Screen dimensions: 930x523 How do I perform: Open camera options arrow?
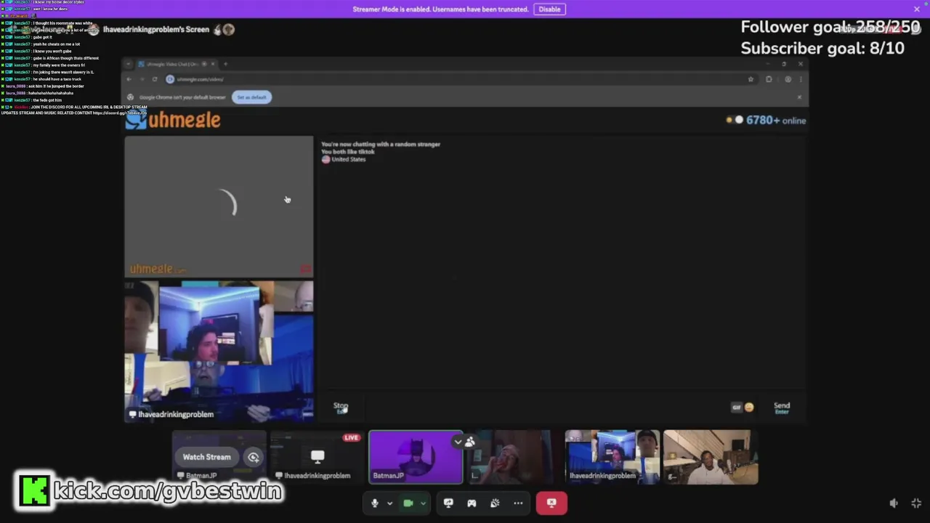pyautogui.click(x=423, y=503)
